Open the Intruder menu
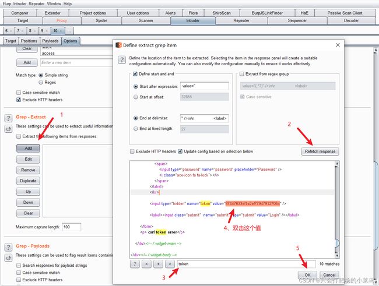Screen dimensions: 379x286 pyautogui.click(x=20, y=4)
